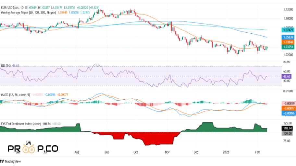Click the Feb label on time axis

(257, 152)
